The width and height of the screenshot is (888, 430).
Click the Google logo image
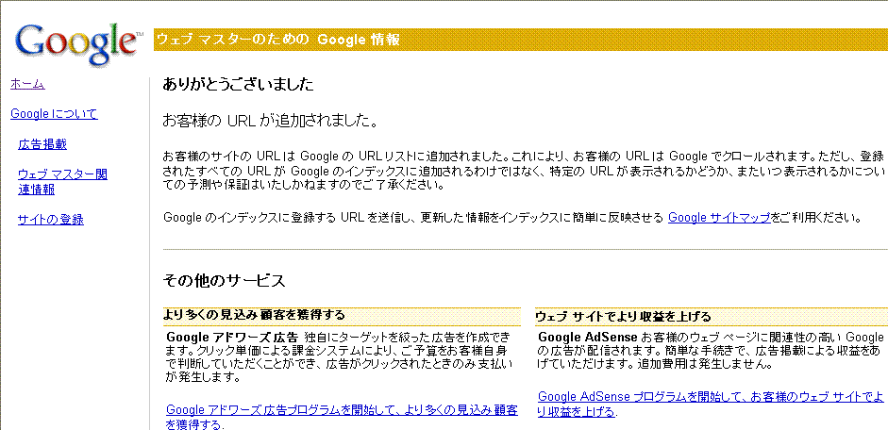79,44
